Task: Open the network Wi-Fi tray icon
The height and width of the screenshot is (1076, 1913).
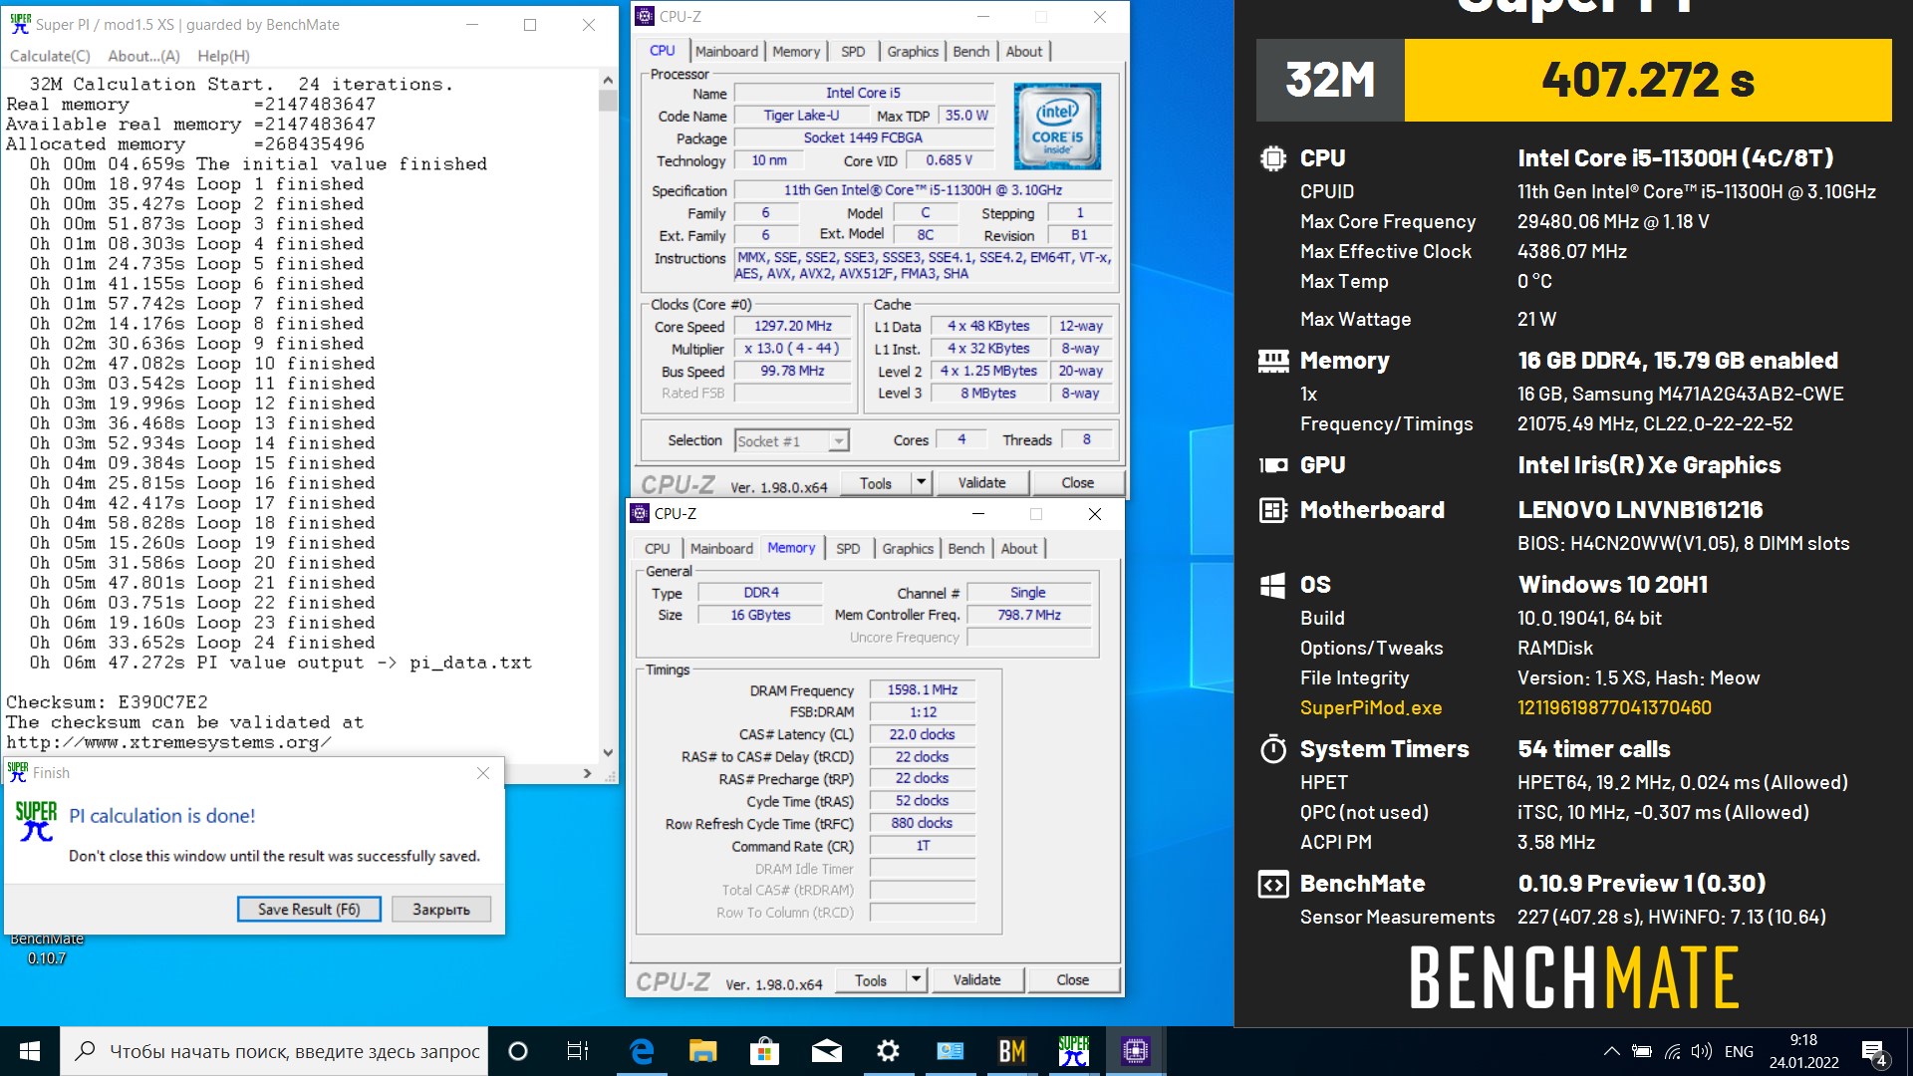Action: click(1673, 1051)
